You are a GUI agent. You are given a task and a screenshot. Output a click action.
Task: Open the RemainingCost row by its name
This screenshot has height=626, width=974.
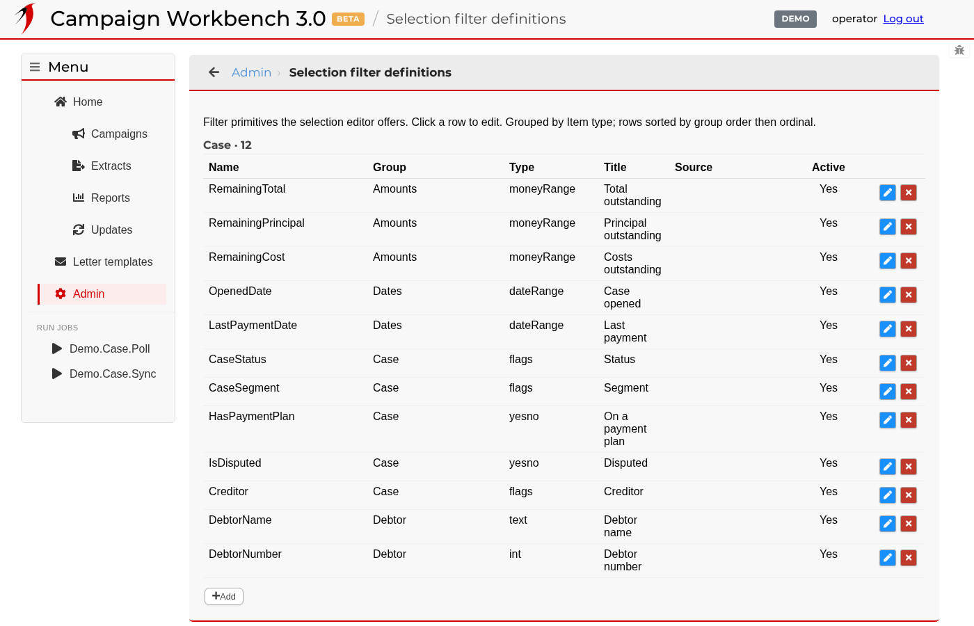point(247,257)
